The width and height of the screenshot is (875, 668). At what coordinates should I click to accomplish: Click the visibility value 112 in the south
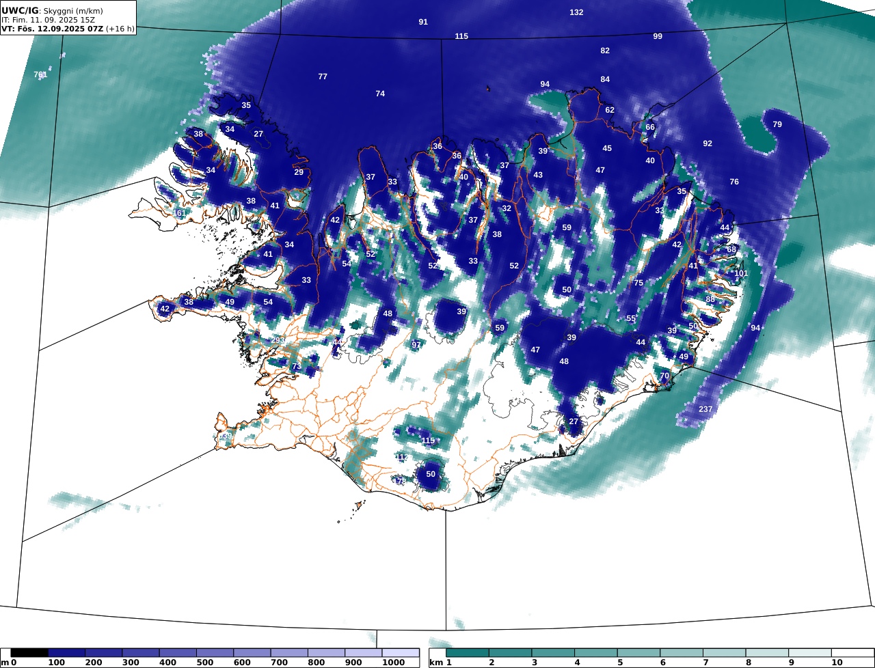point(402,458)
